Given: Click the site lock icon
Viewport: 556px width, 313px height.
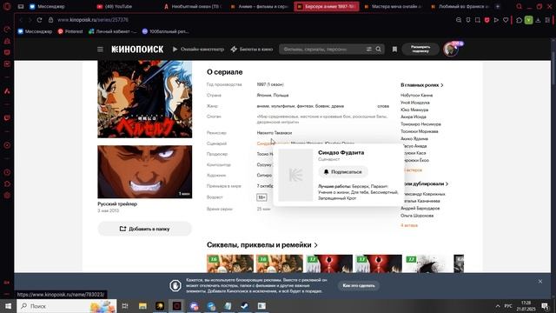Looking at the screenshot, I should pos(50,20).
